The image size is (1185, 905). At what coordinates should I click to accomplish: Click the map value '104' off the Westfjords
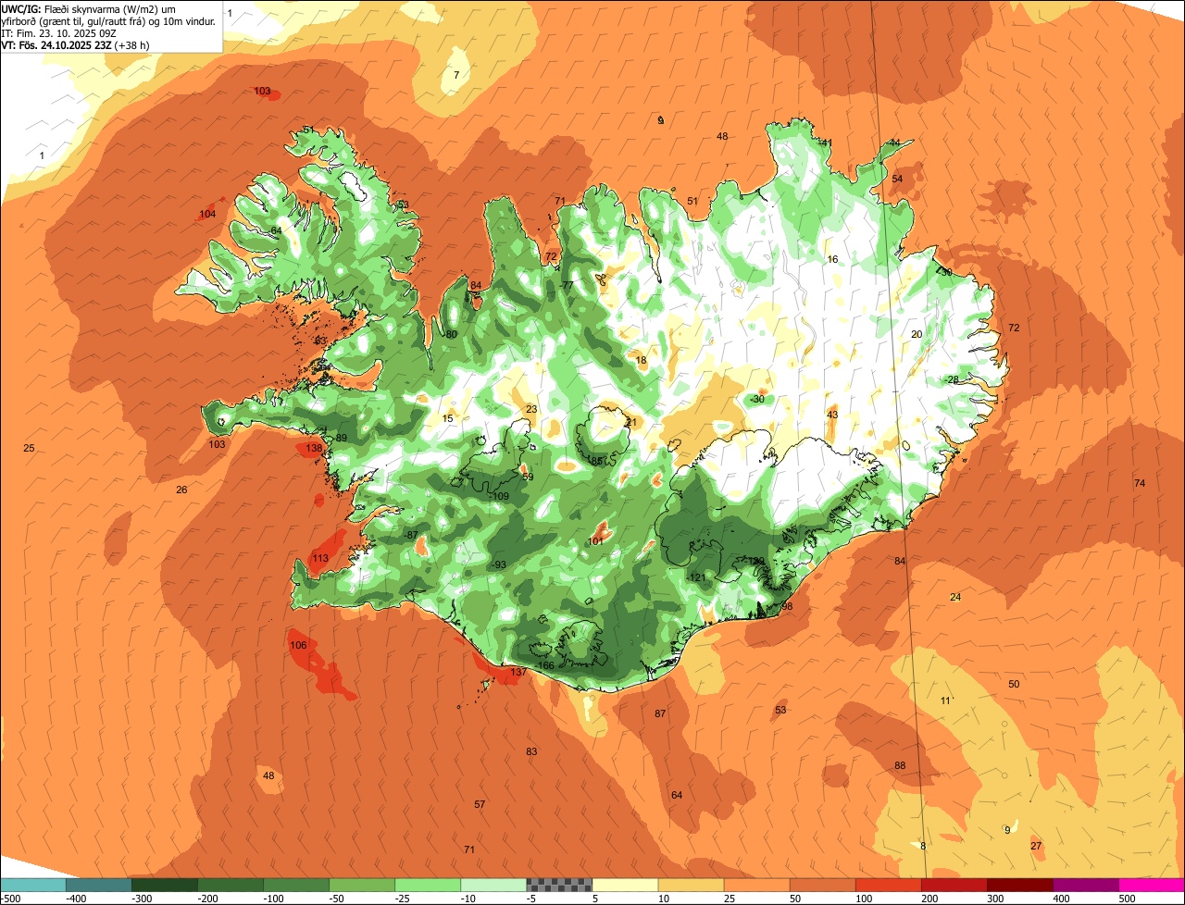tap(207, 214)
